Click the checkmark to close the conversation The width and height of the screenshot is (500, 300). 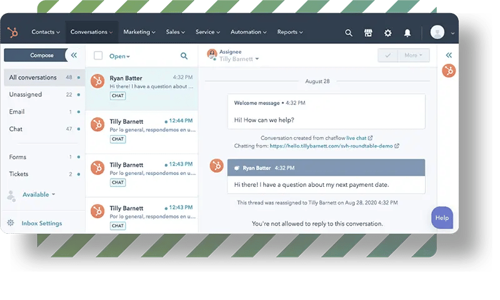tap(387, 56)
